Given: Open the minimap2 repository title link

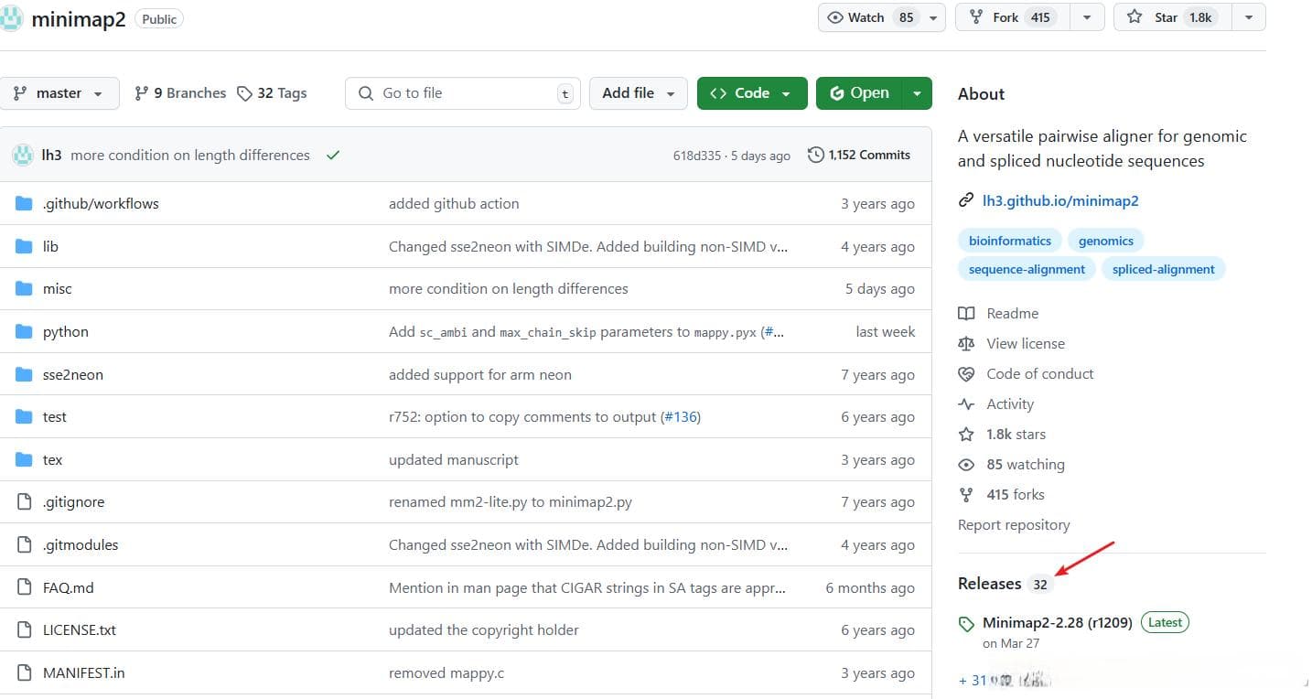Looking at the screenshot, I should [79, 19].
